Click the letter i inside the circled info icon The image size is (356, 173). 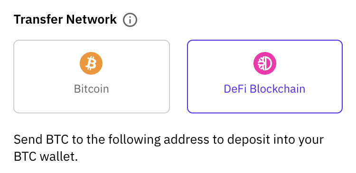tap(130, 20)
